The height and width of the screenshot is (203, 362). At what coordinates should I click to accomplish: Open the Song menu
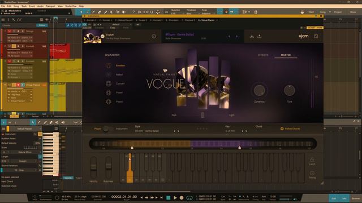(x=16, y=6)
